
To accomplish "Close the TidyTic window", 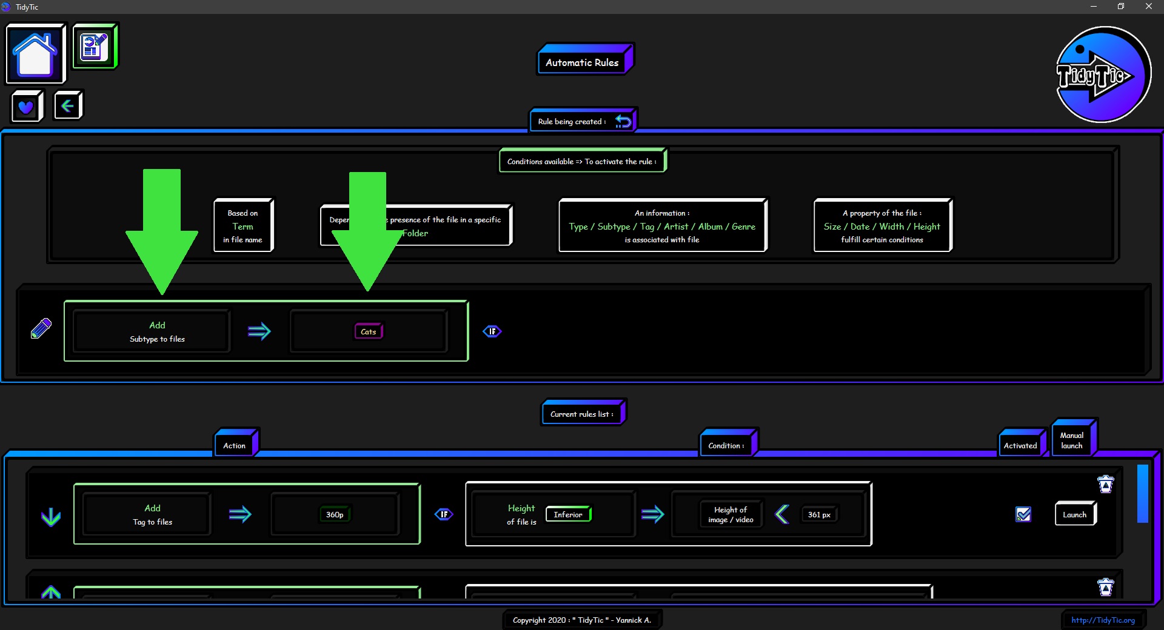I will 1149,7.
